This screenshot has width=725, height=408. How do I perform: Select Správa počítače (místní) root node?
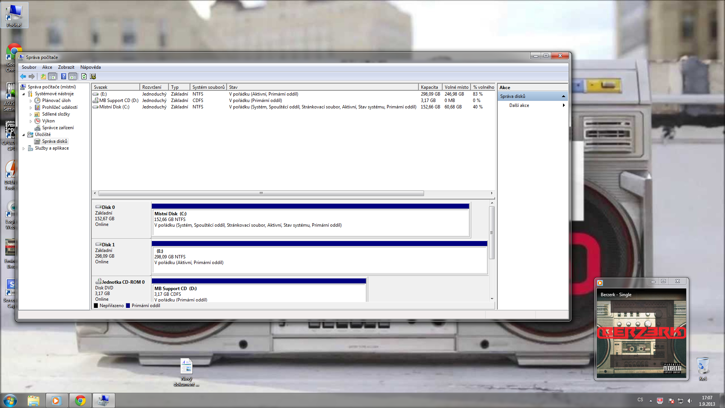[52, 87]
